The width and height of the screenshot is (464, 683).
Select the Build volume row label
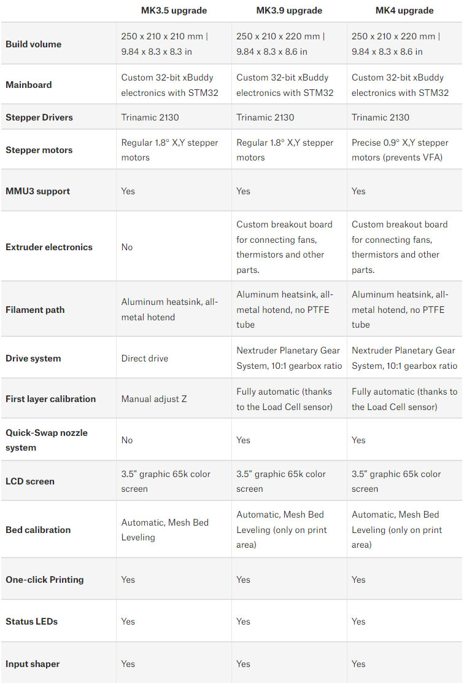pyautogui.click(x=33, y=44)
